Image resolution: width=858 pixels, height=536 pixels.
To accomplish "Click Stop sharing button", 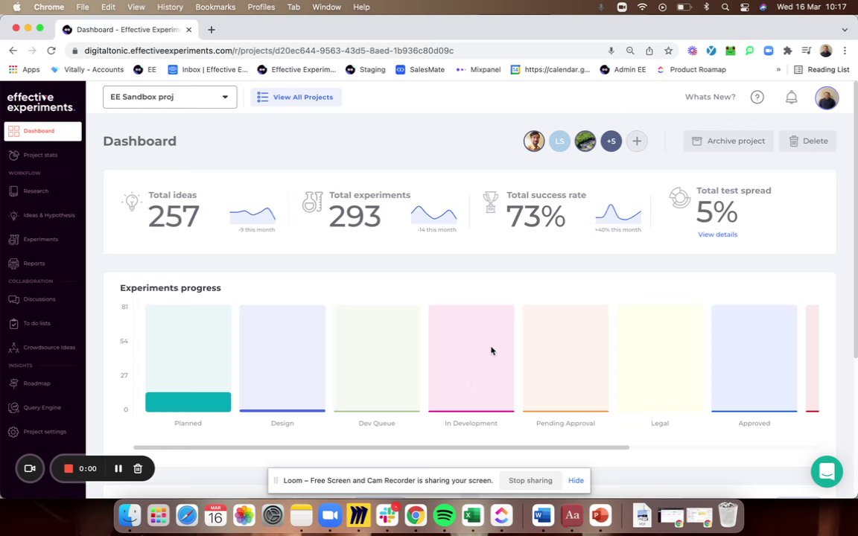I will 530,481.
